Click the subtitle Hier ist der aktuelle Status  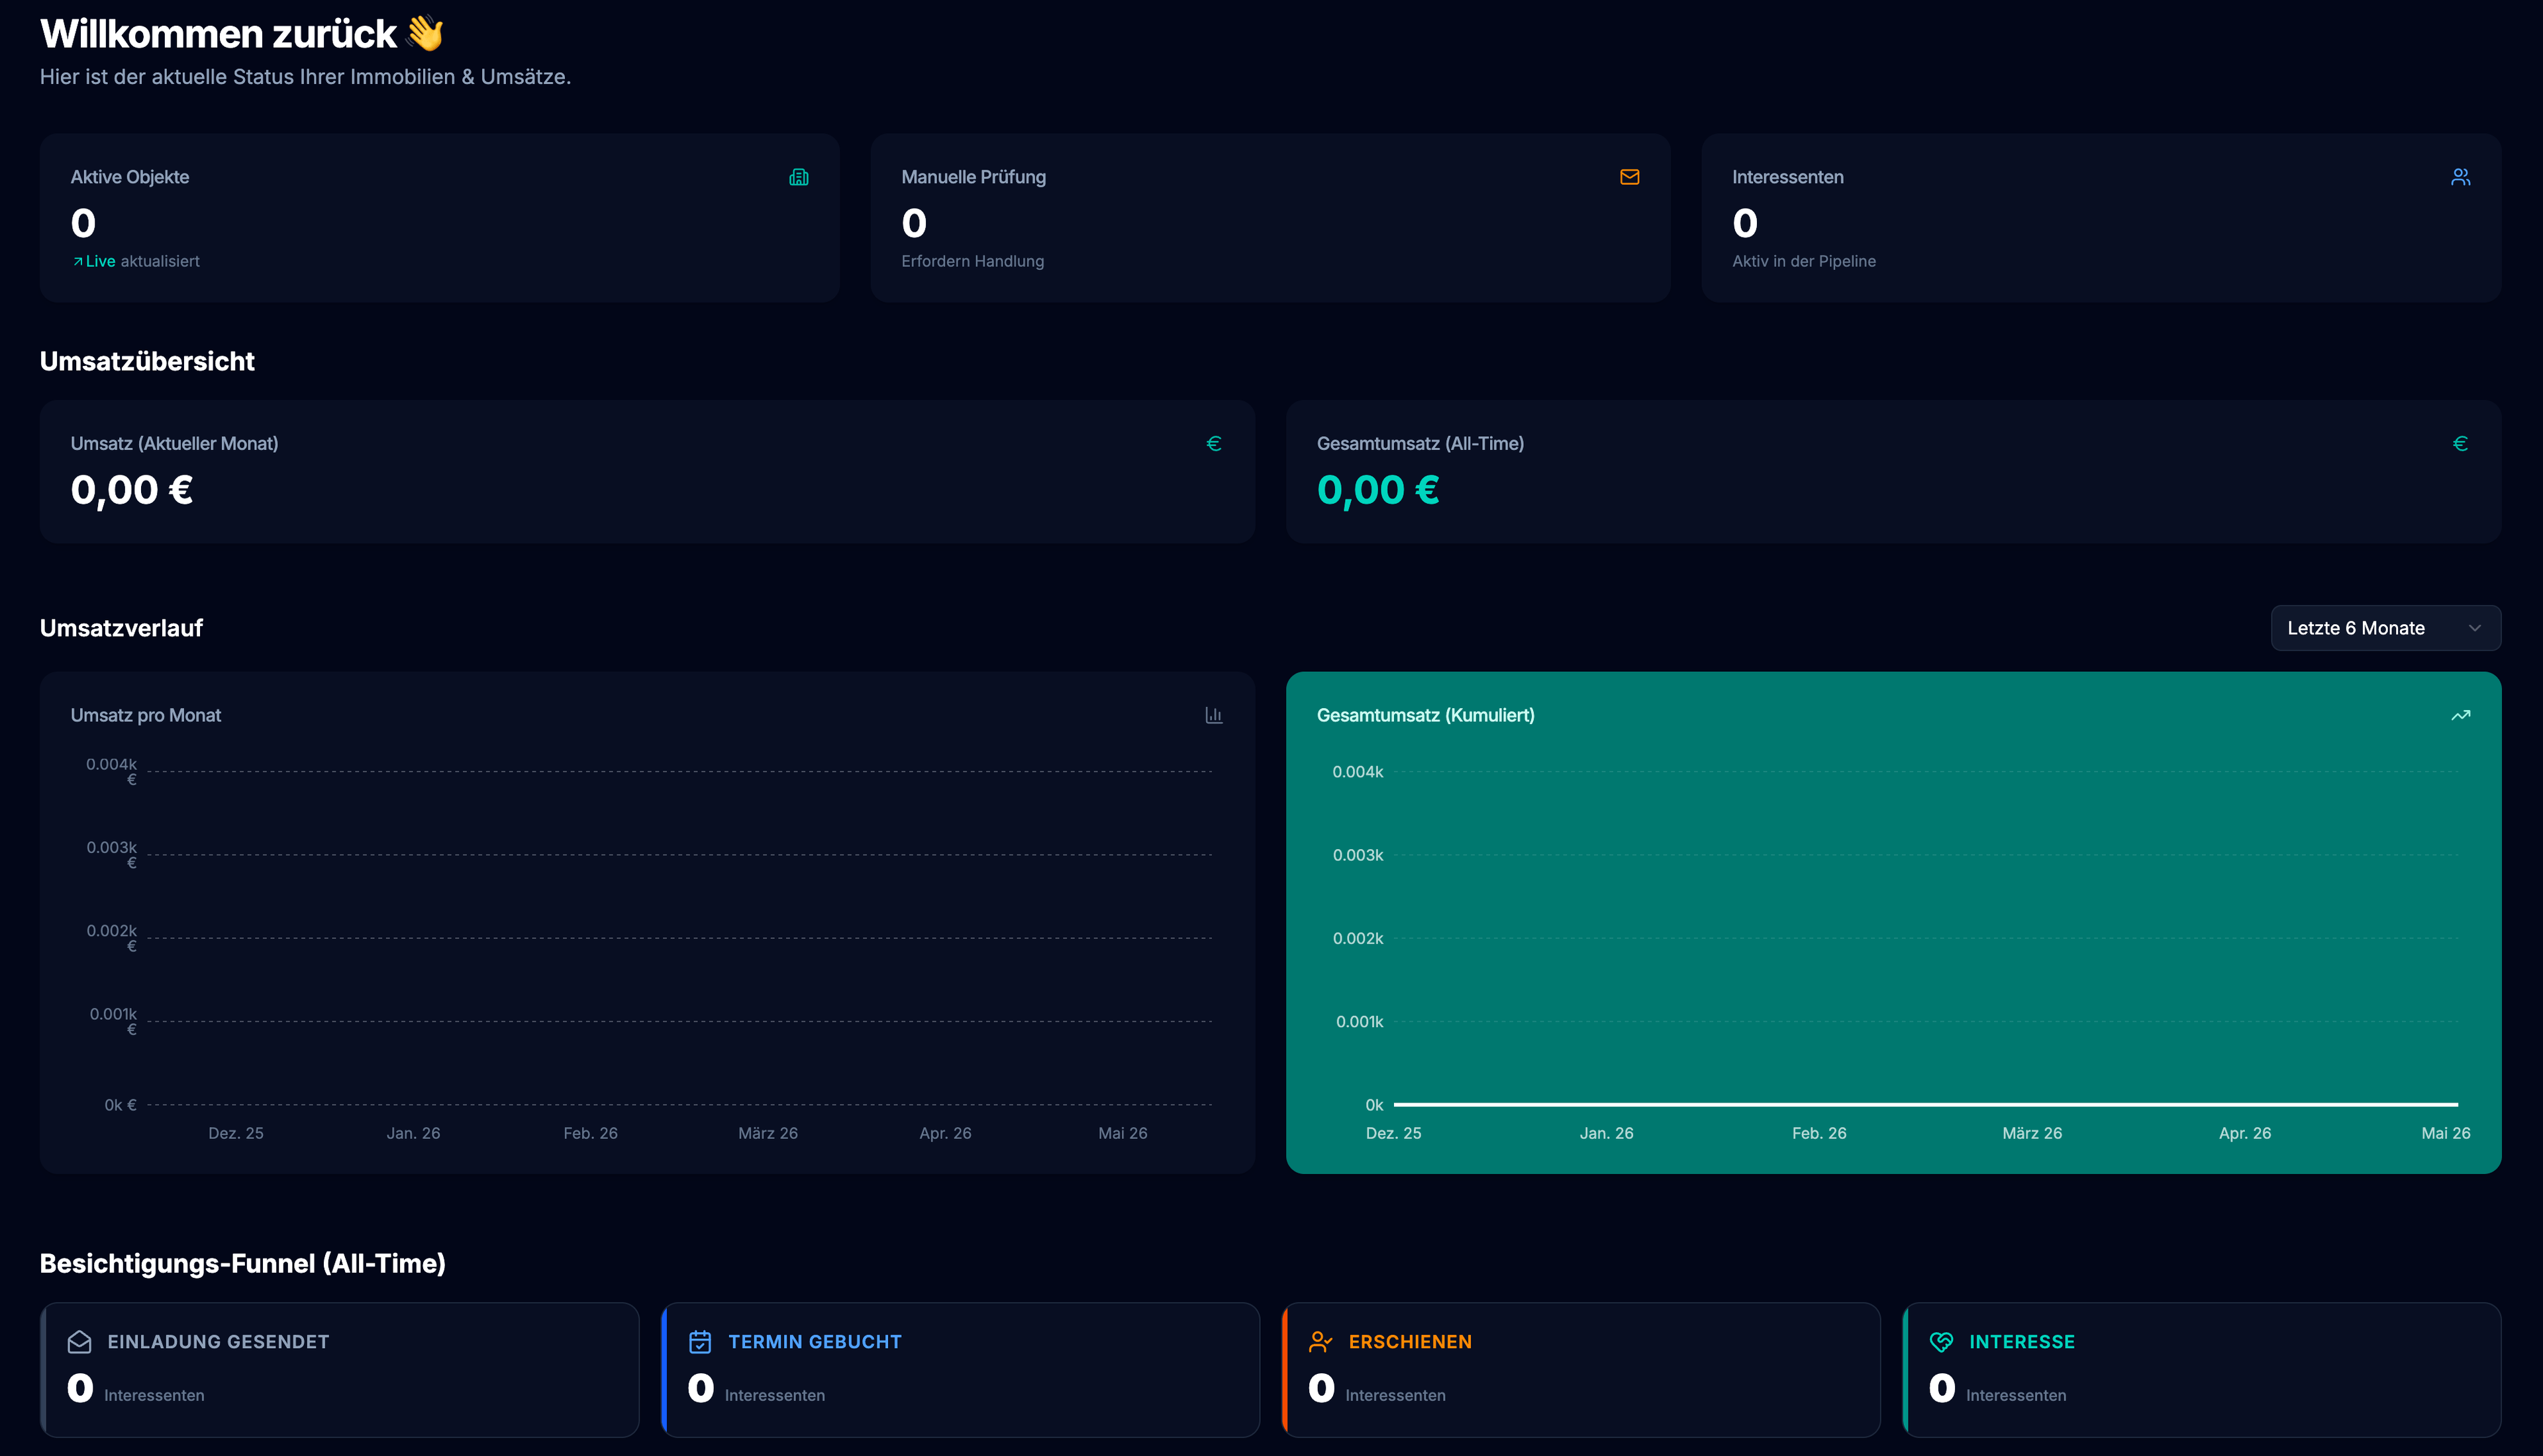point(305,77)
